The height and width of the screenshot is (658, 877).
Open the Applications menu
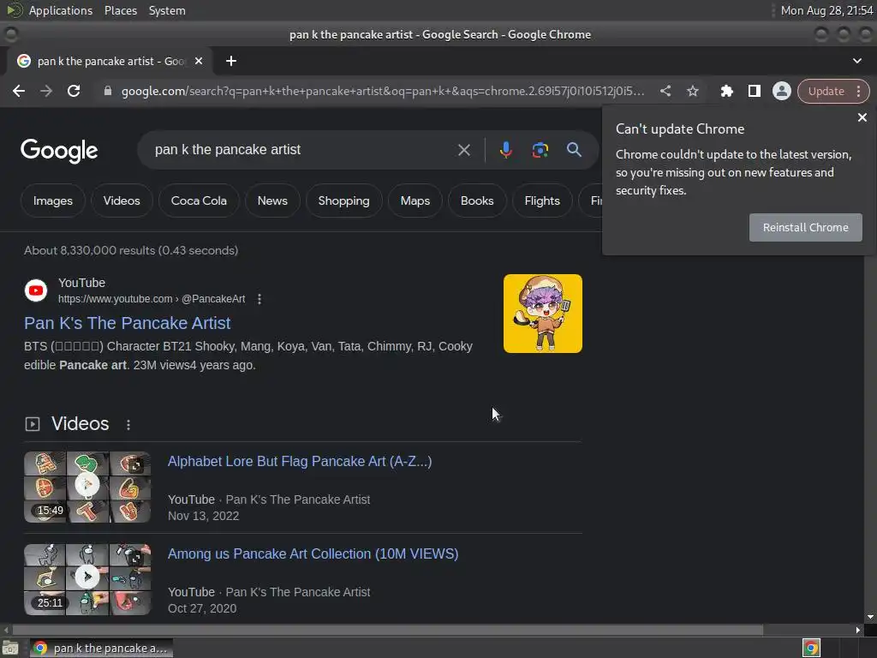click(x=61, y=10)
